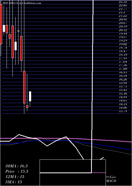The width and height of the screenshot is (132, 186).
Task: Click the 14.33 price axis label
Action: (x=123, y=104)
